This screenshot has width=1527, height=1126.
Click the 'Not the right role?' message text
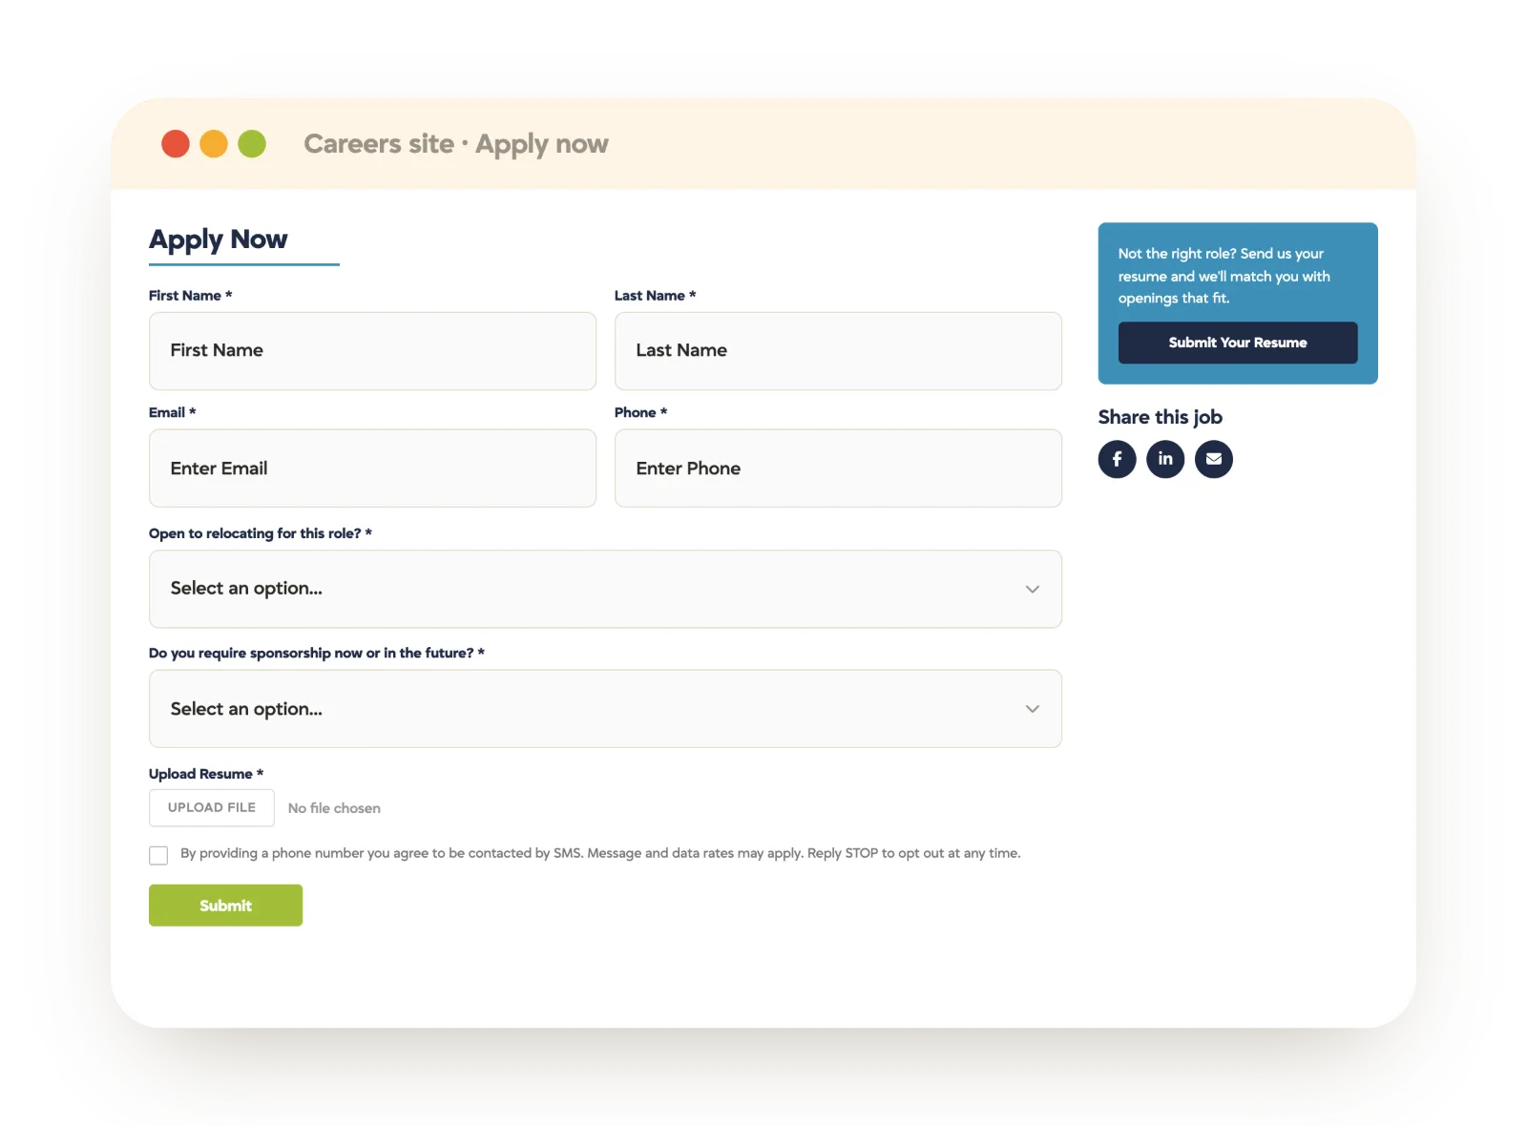pyautogui.click(x=1224, y=276)
